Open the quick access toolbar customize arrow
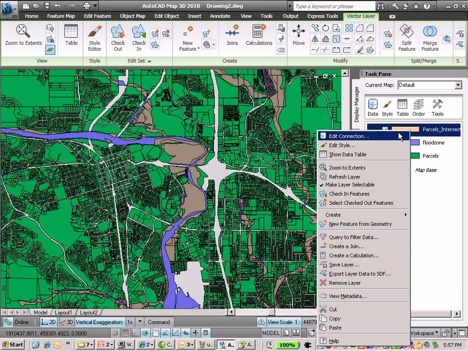 coord(95,5)
